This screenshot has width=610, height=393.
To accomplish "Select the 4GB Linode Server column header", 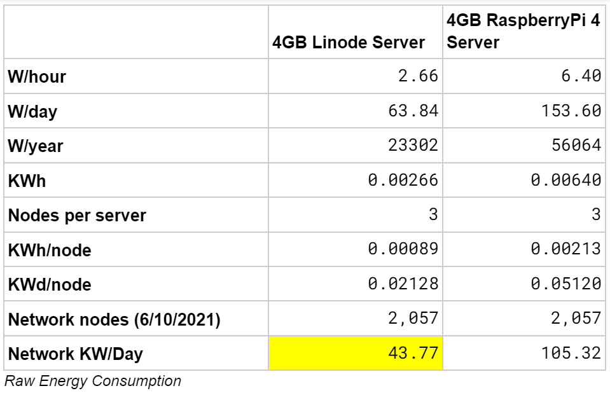I will pos(348,43).
